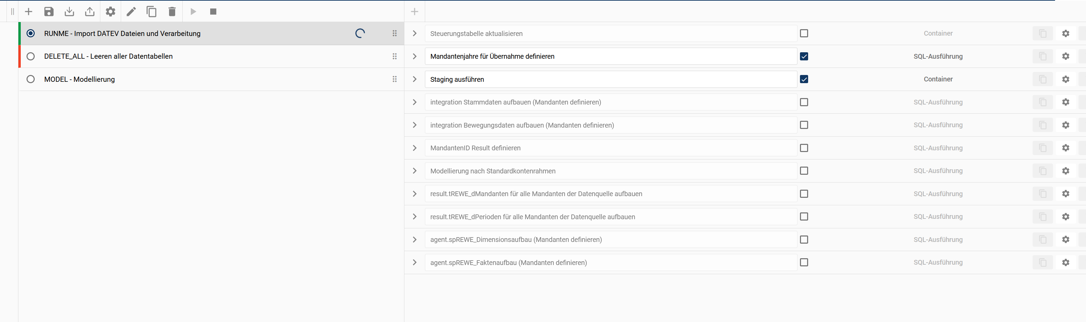1086x322 pixels.
Task: Expand the agent.spREWE_Faktenaufbau row chevron
Action: tap(414, 263)
